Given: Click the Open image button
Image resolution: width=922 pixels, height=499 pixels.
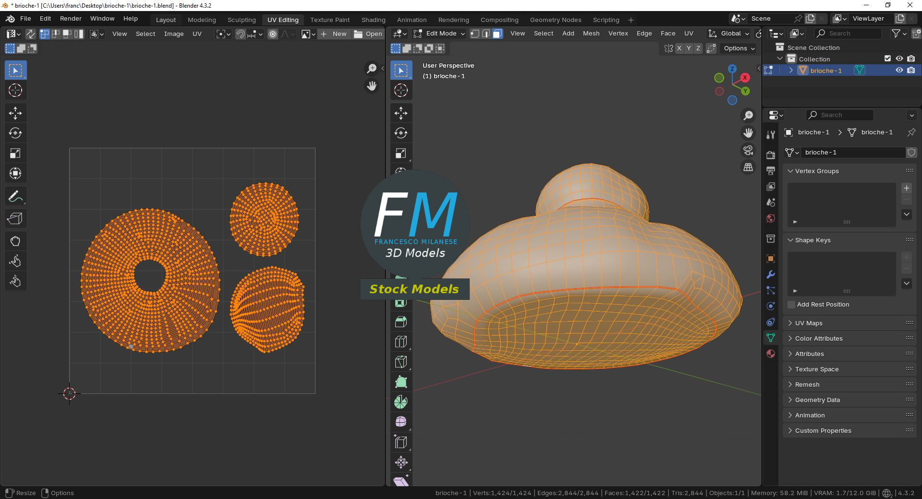Looking at the screenshot, I should tap(368, 34).
